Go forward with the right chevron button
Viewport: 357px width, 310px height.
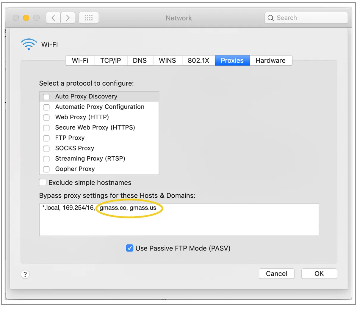(x=68, y=18)
